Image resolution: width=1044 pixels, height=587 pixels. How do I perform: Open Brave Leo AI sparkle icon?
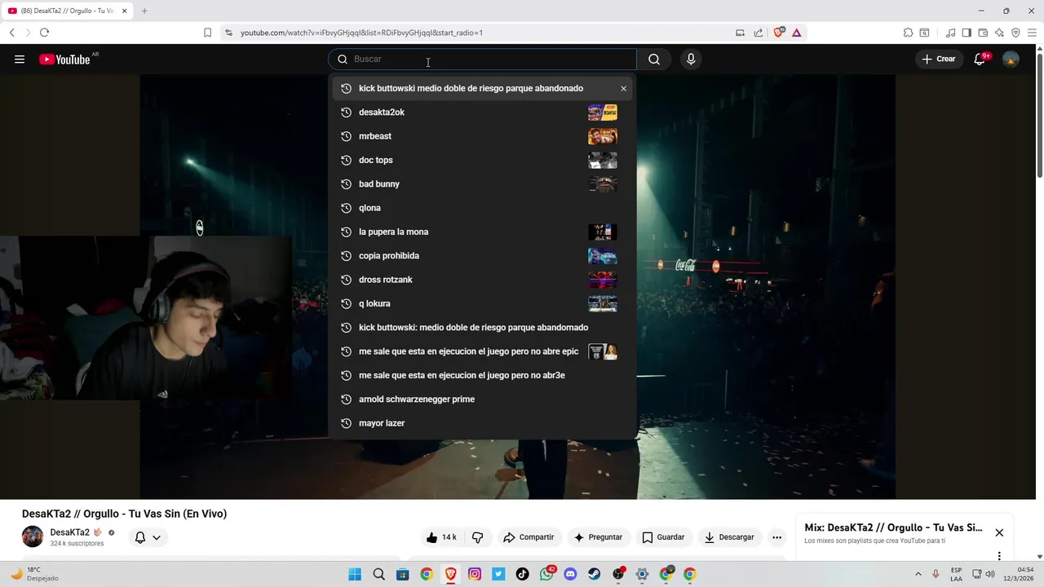[x=999, y=33]
